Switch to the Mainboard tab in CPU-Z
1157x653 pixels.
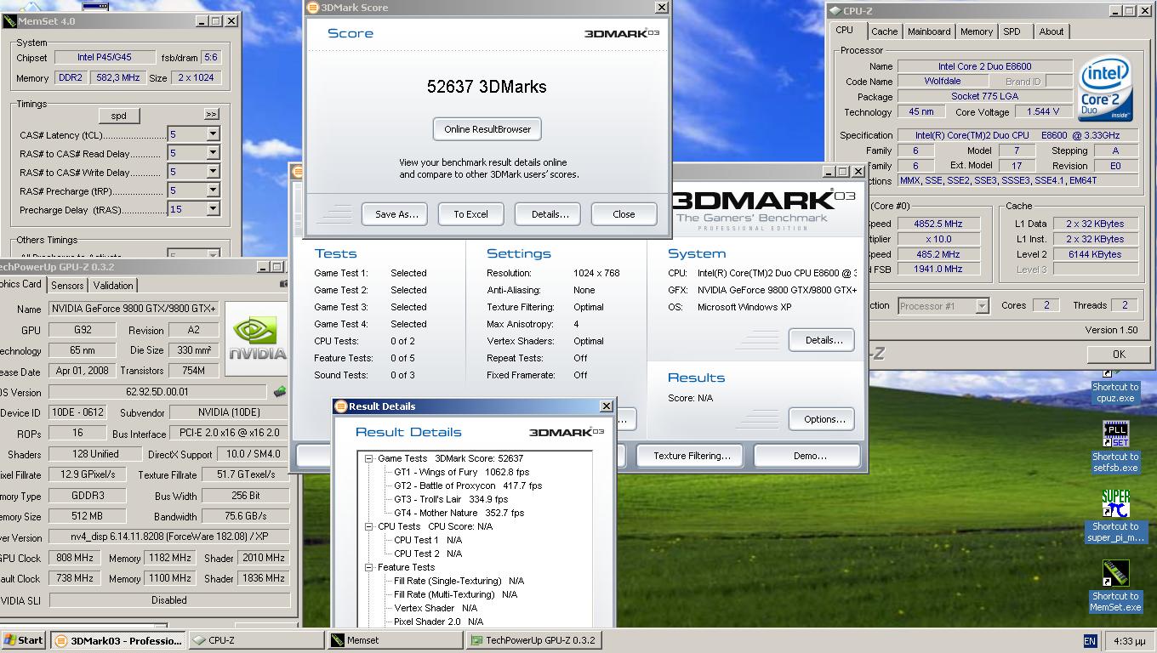(929, 31)
